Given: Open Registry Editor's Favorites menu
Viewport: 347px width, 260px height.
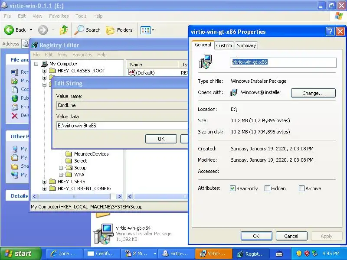Looking at the screenshot, I should [x=82, y=55].
